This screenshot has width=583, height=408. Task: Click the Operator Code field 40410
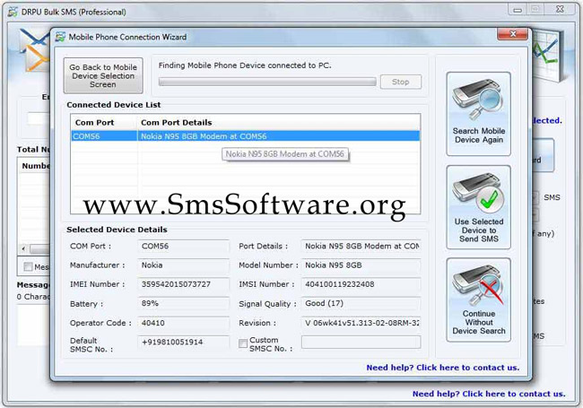pyautogui.click(x=184, y=323)
